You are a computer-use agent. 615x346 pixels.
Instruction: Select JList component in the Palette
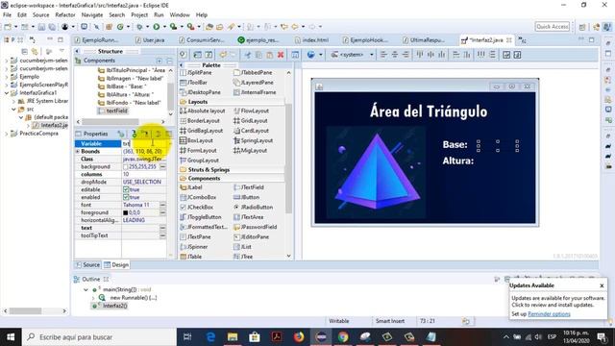click(x=242, y=247)
